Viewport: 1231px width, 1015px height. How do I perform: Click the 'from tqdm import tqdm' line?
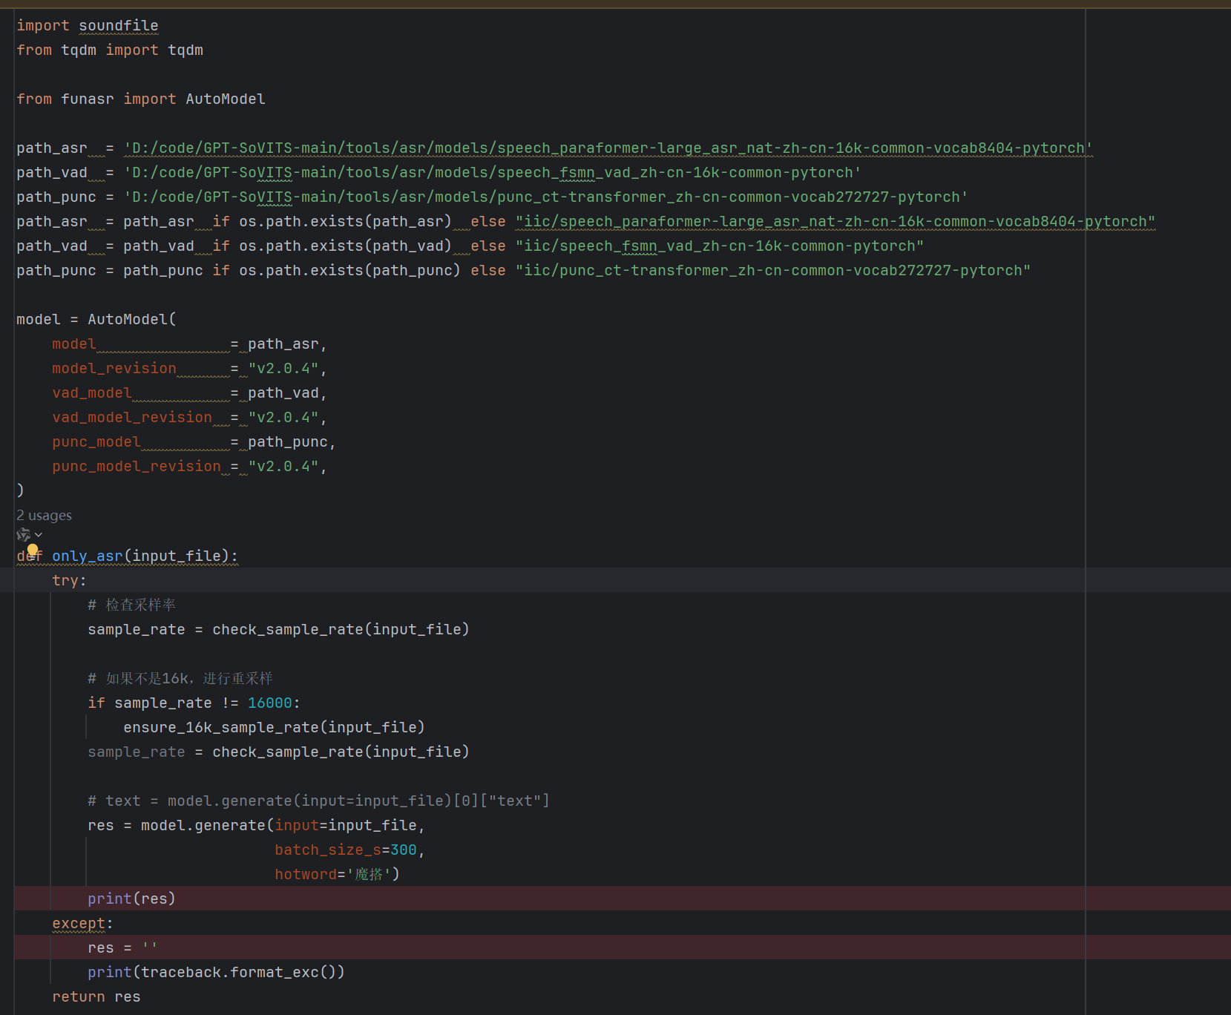tap(110, 50)
